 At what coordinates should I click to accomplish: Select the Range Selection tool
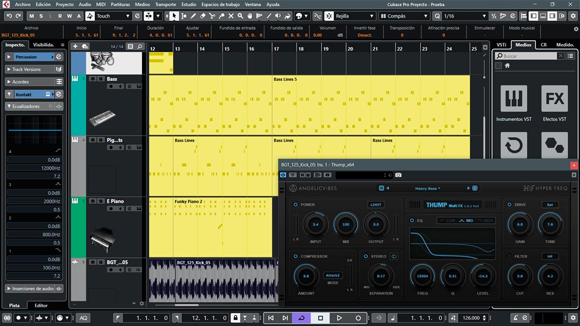(184, 16)
